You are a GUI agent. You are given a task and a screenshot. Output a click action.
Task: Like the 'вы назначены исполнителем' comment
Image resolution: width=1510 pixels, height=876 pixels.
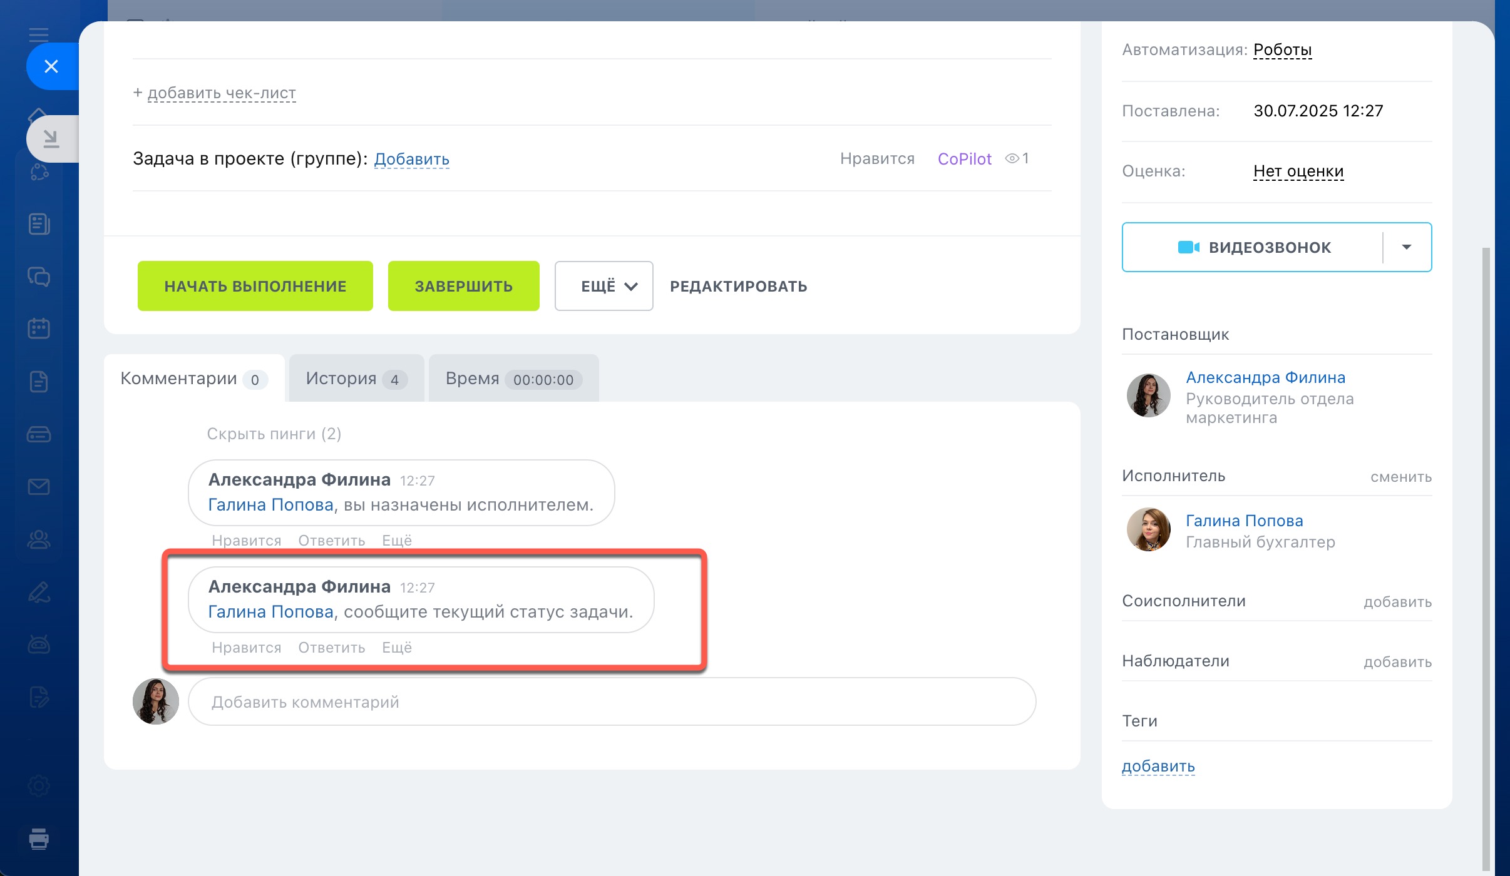tap(247, 541)
